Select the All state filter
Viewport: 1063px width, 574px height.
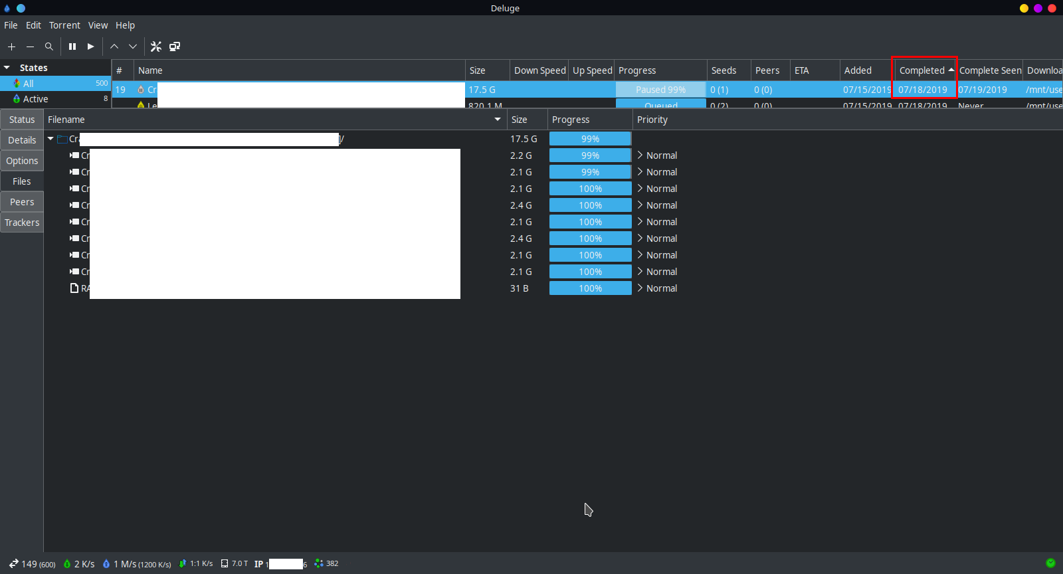point(56,84)
